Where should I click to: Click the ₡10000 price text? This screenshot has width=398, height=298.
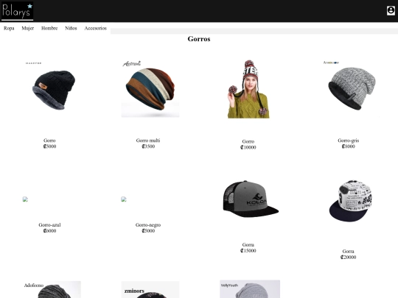(x=248, y=147)
